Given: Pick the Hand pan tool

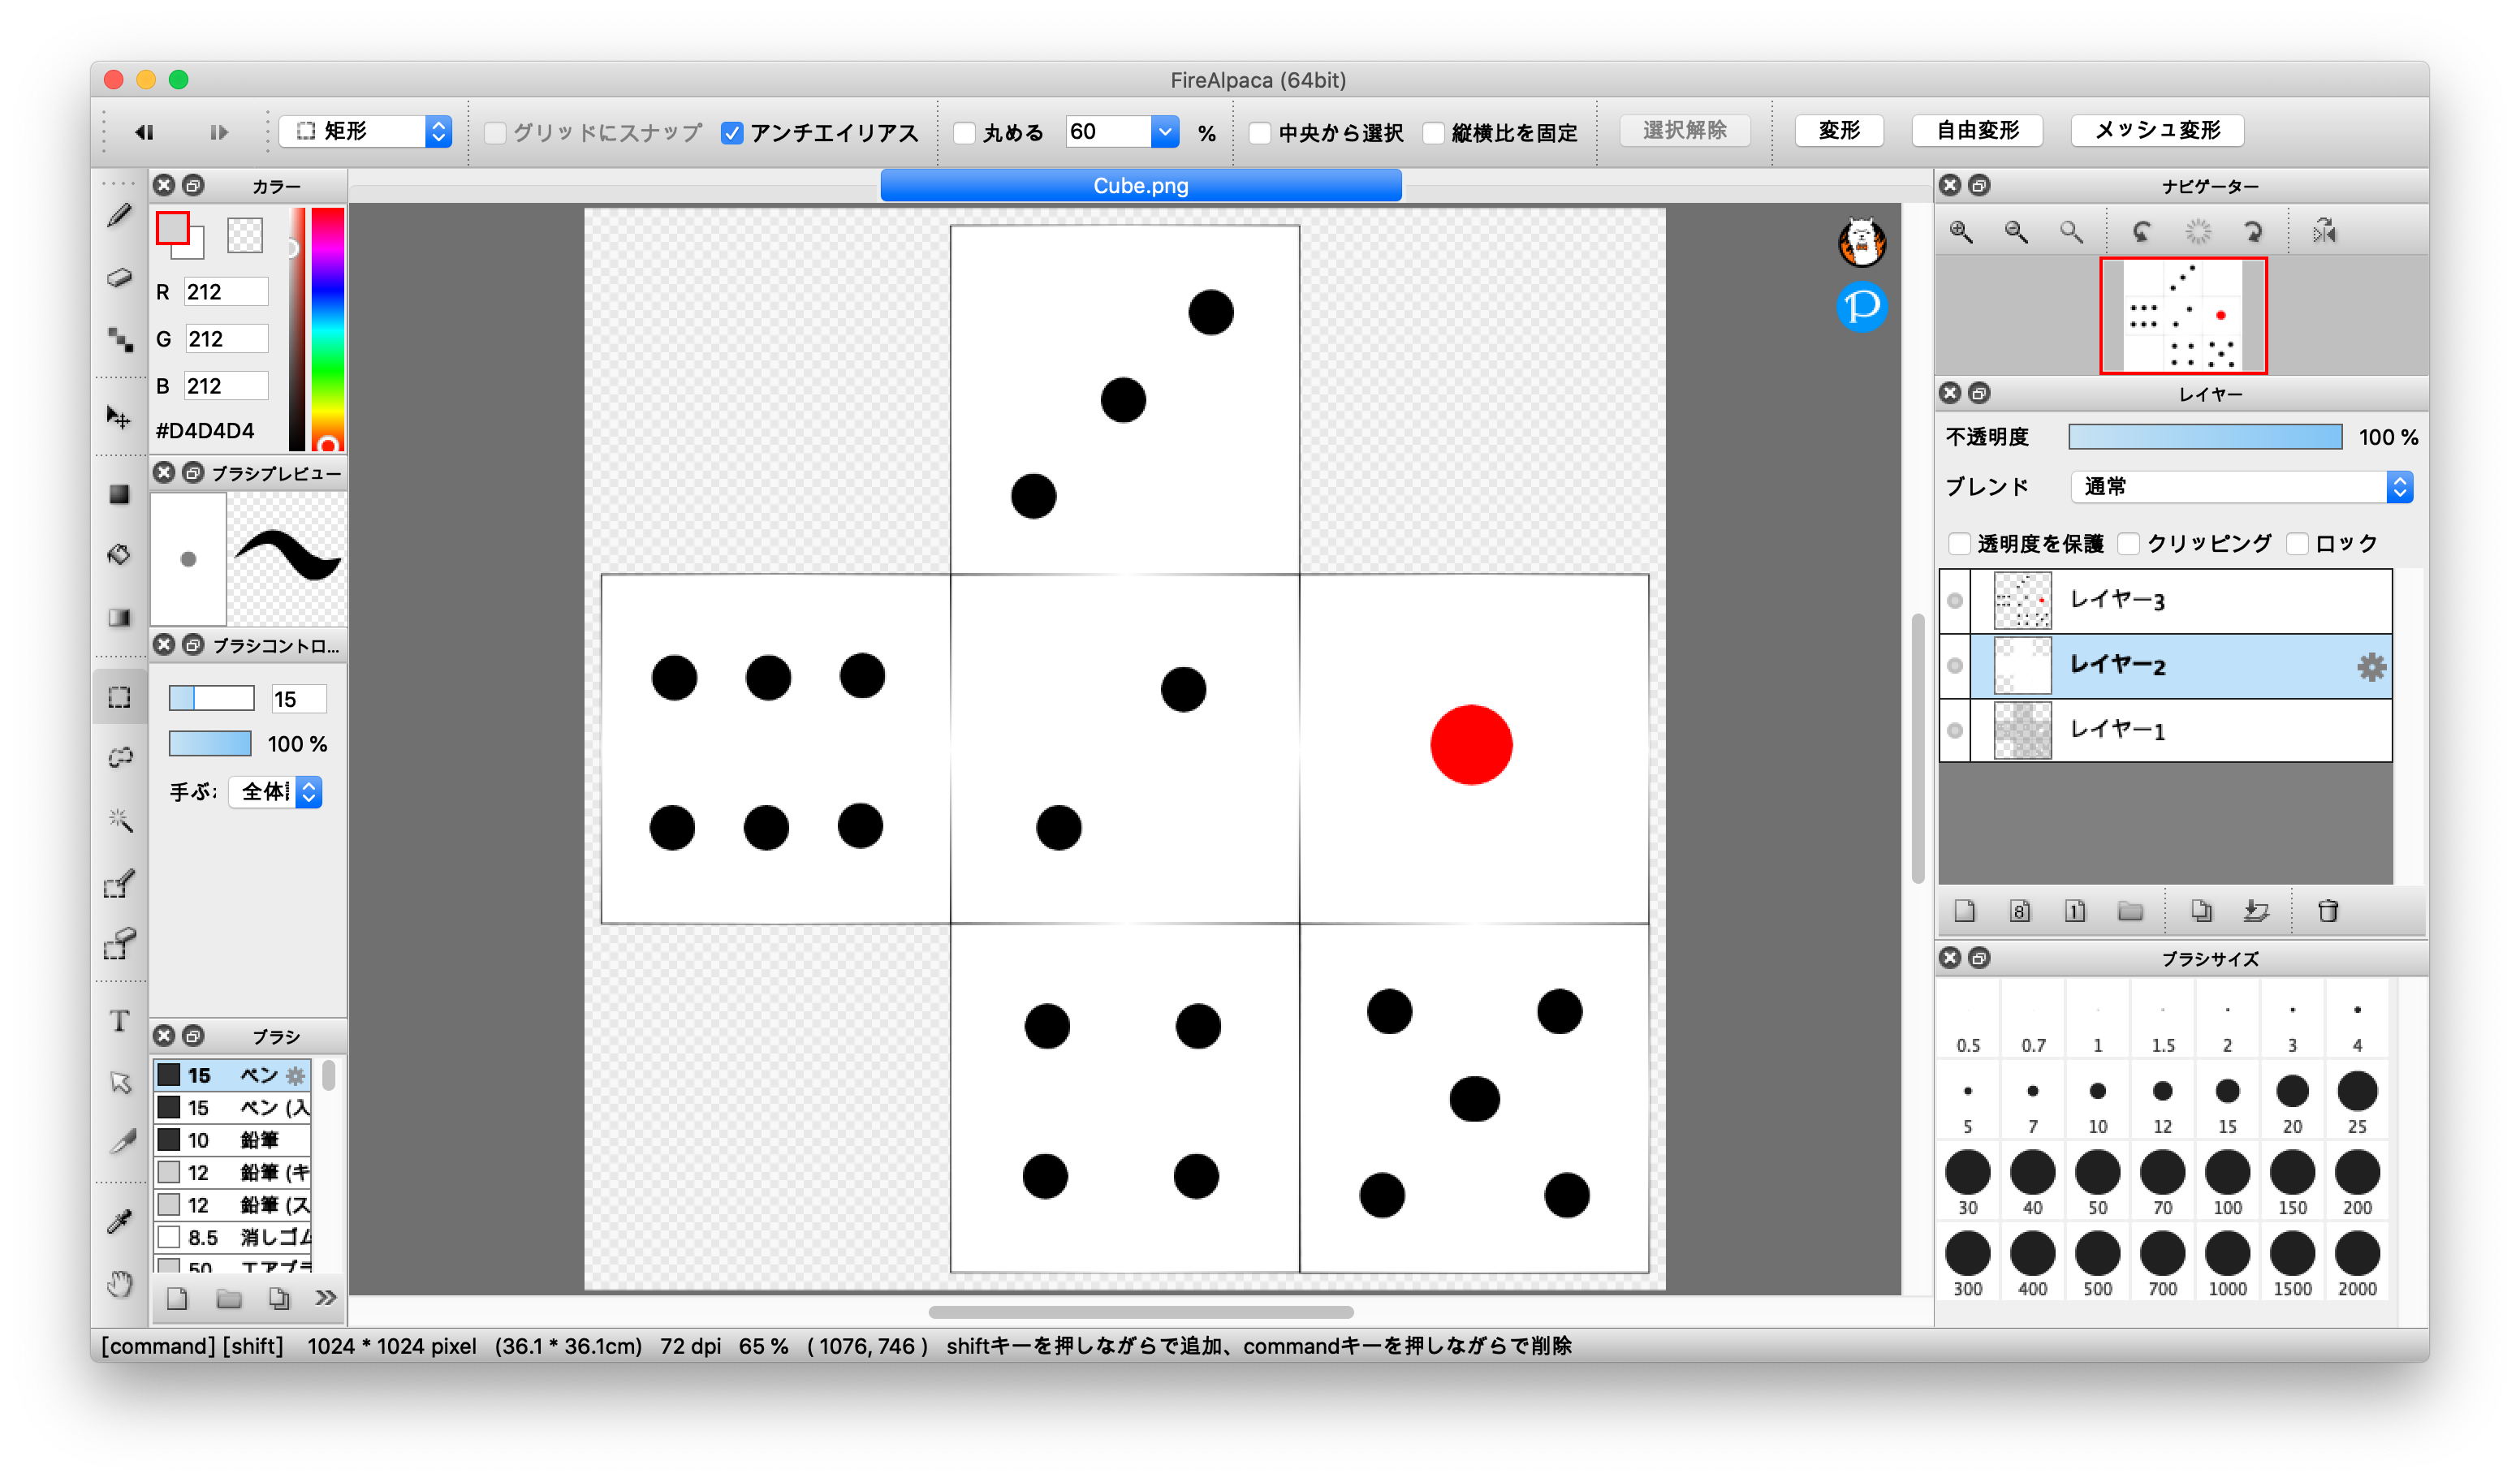Looking at the screenshot, I should [119, 1283].
